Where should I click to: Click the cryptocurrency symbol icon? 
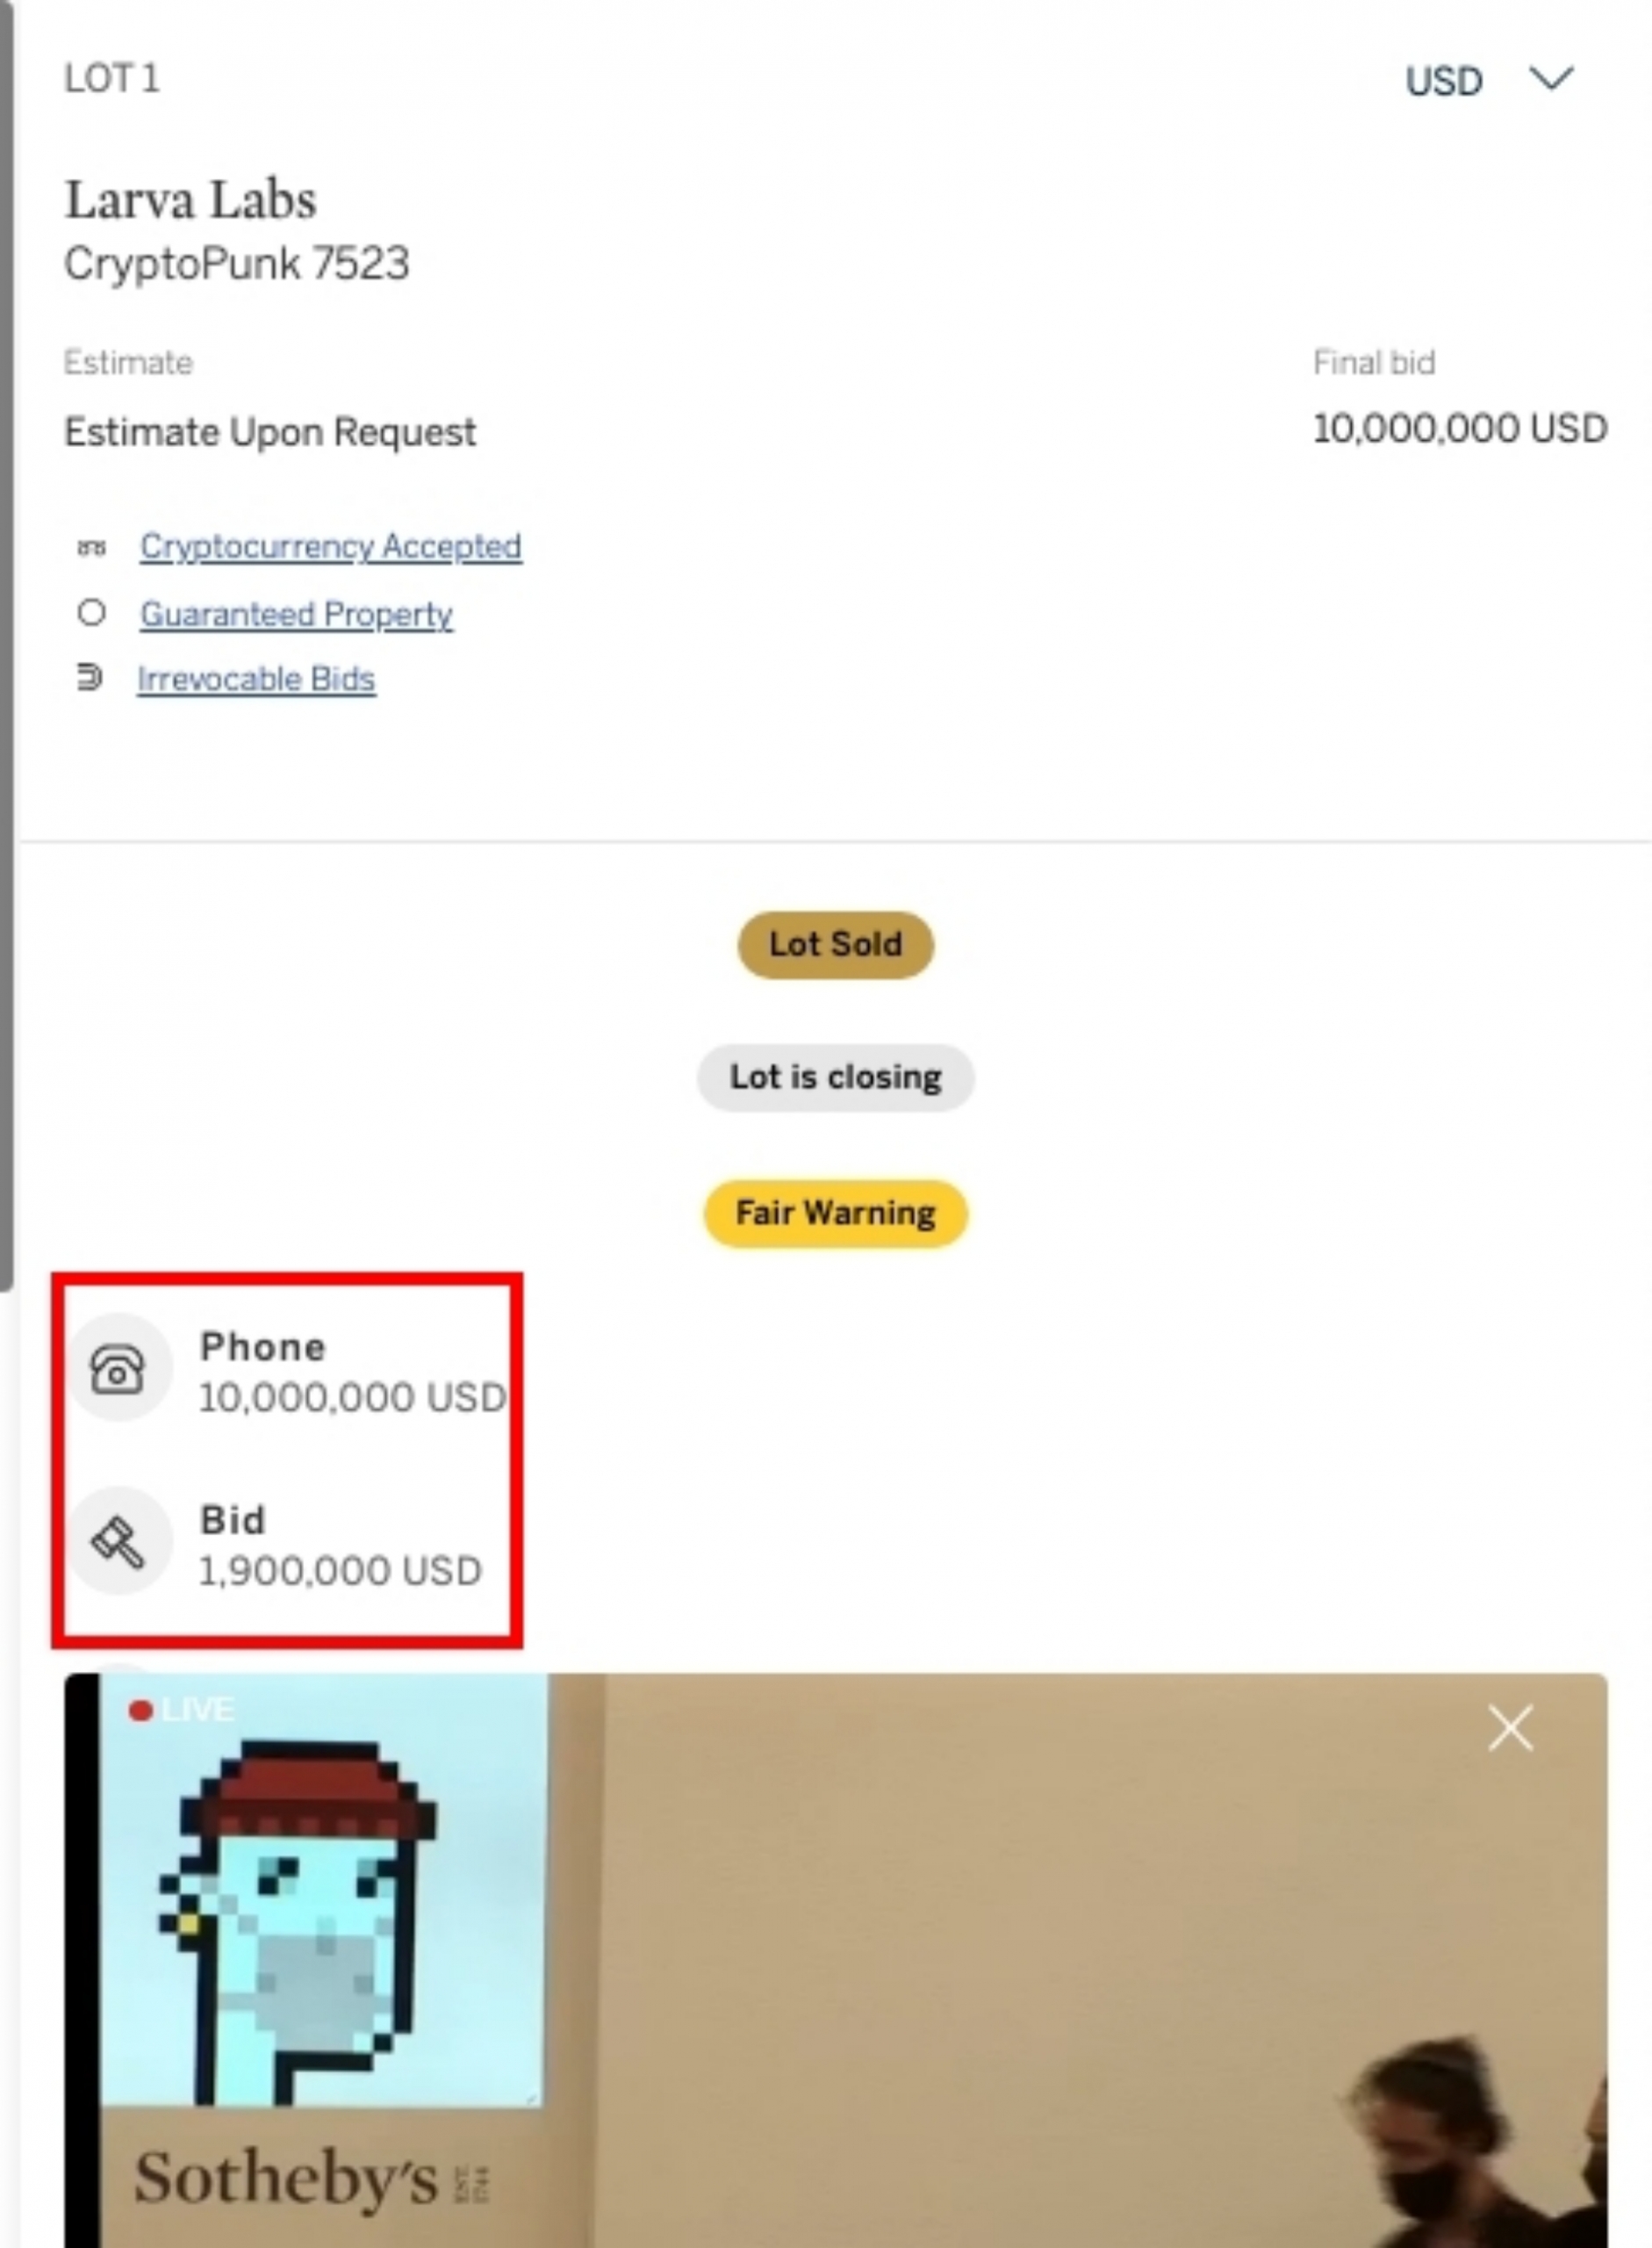click(x=91, y=547)
